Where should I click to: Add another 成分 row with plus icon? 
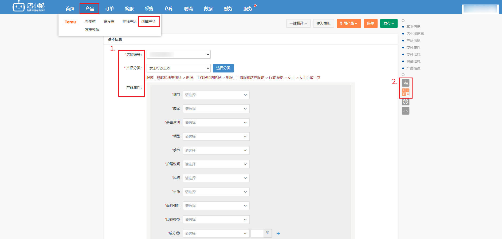click(278, 233)
